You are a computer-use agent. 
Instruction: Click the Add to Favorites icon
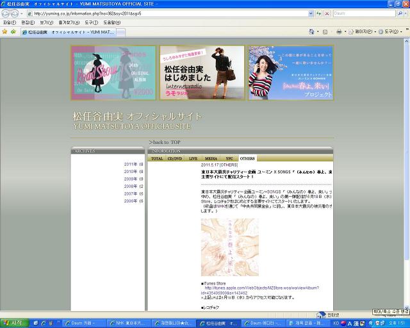coord(13,31)
